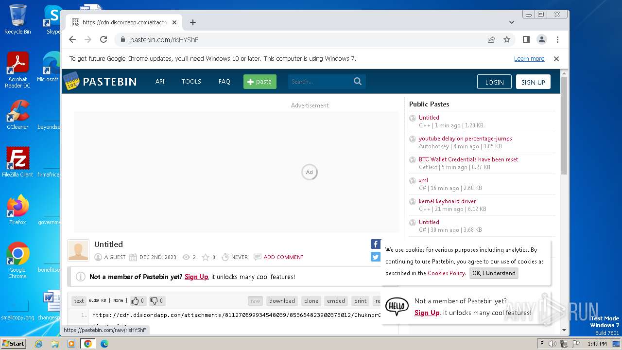The image size is (622, 350).
Task: Print the paste
Action: tap(360, 301)
